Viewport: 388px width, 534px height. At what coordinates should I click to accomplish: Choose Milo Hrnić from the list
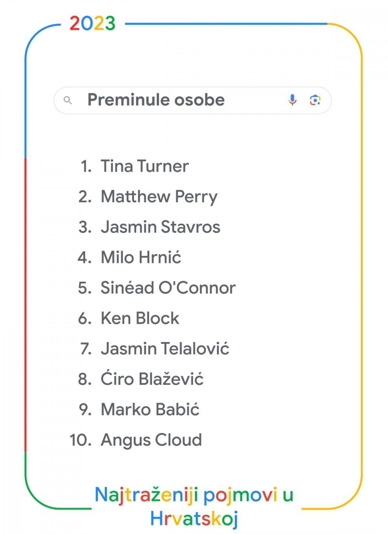(141, 257)
